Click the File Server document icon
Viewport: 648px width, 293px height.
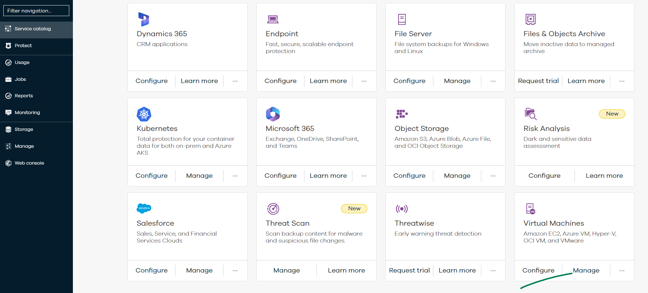[402, 19]
